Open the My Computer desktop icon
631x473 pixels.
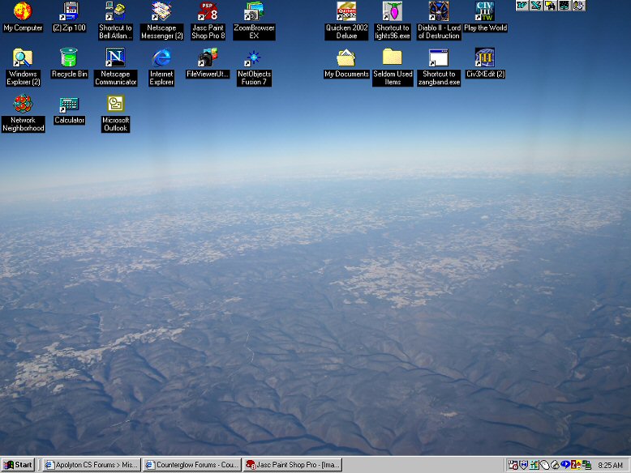coord(23,11)
